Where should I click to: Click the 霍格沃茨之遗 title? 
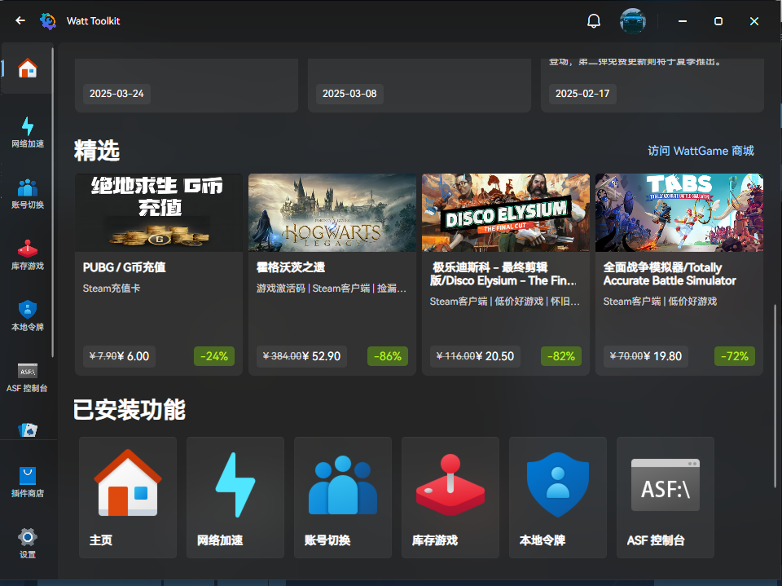(x=291, y=267)
